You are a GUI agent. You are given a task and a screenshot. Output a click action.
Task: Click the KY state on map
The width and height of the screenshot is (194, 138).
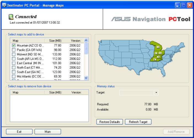(x=158, y=57)
